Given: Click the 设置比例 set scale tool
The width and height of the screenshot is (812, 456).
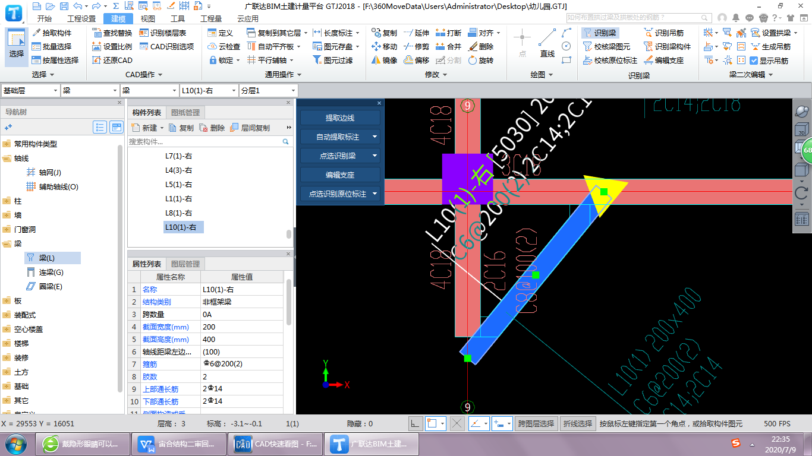Looking at the screenshot, I should click(x=112, y=46).
